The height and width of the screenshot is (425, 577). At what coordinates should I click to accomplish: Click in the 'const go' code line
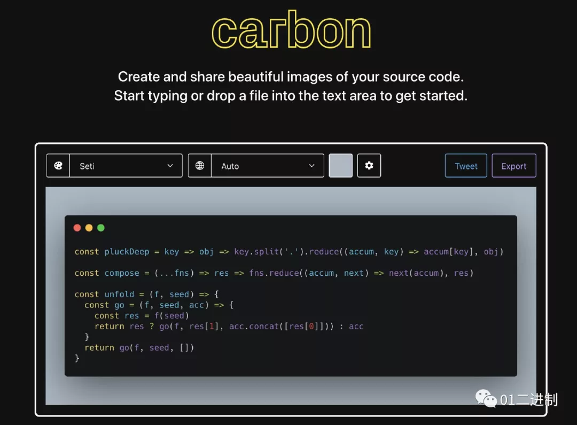(159, 305)
